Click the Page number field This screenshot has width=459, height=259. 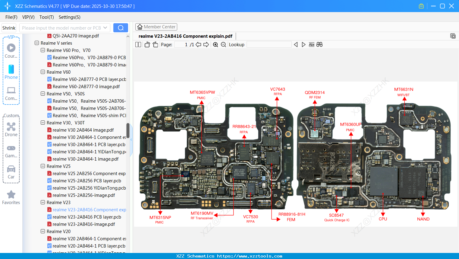[182, 45]
